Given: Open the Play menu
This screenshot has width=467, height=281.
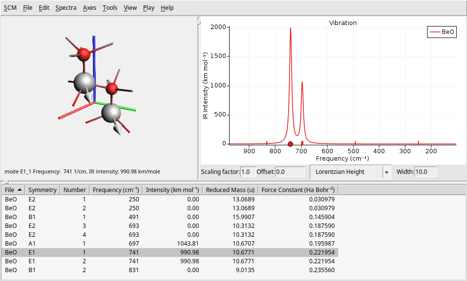Looking at the screenshot, I should [x=148, y=8].
